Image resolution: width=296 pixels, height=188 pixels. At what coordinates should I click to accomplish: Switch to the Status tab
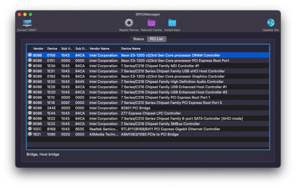pos(138,39)
